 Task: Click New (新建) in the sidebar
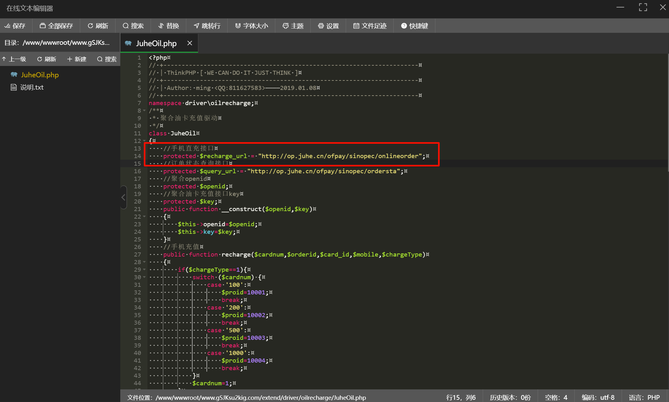point(77,59)
